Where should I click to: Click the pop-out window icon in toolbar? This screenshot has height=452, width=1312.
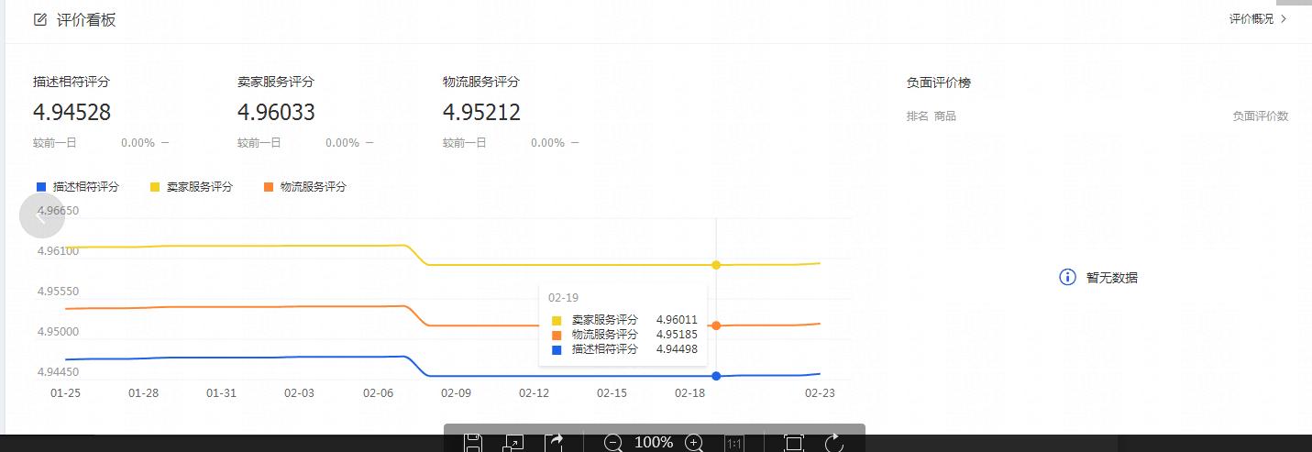tap(513, 443)
